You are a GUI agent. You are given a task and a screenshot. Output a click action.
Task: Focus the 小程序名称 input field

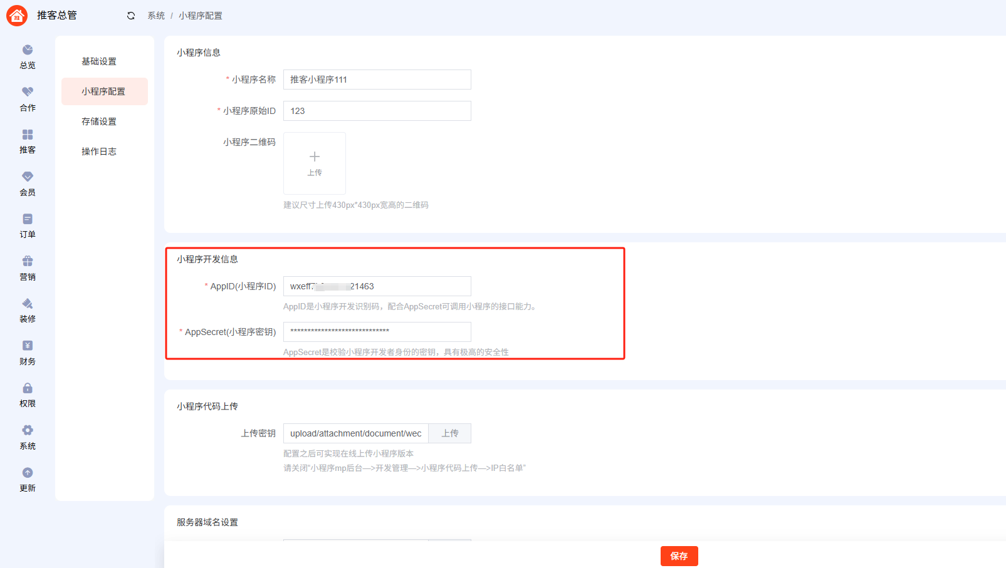377,80
